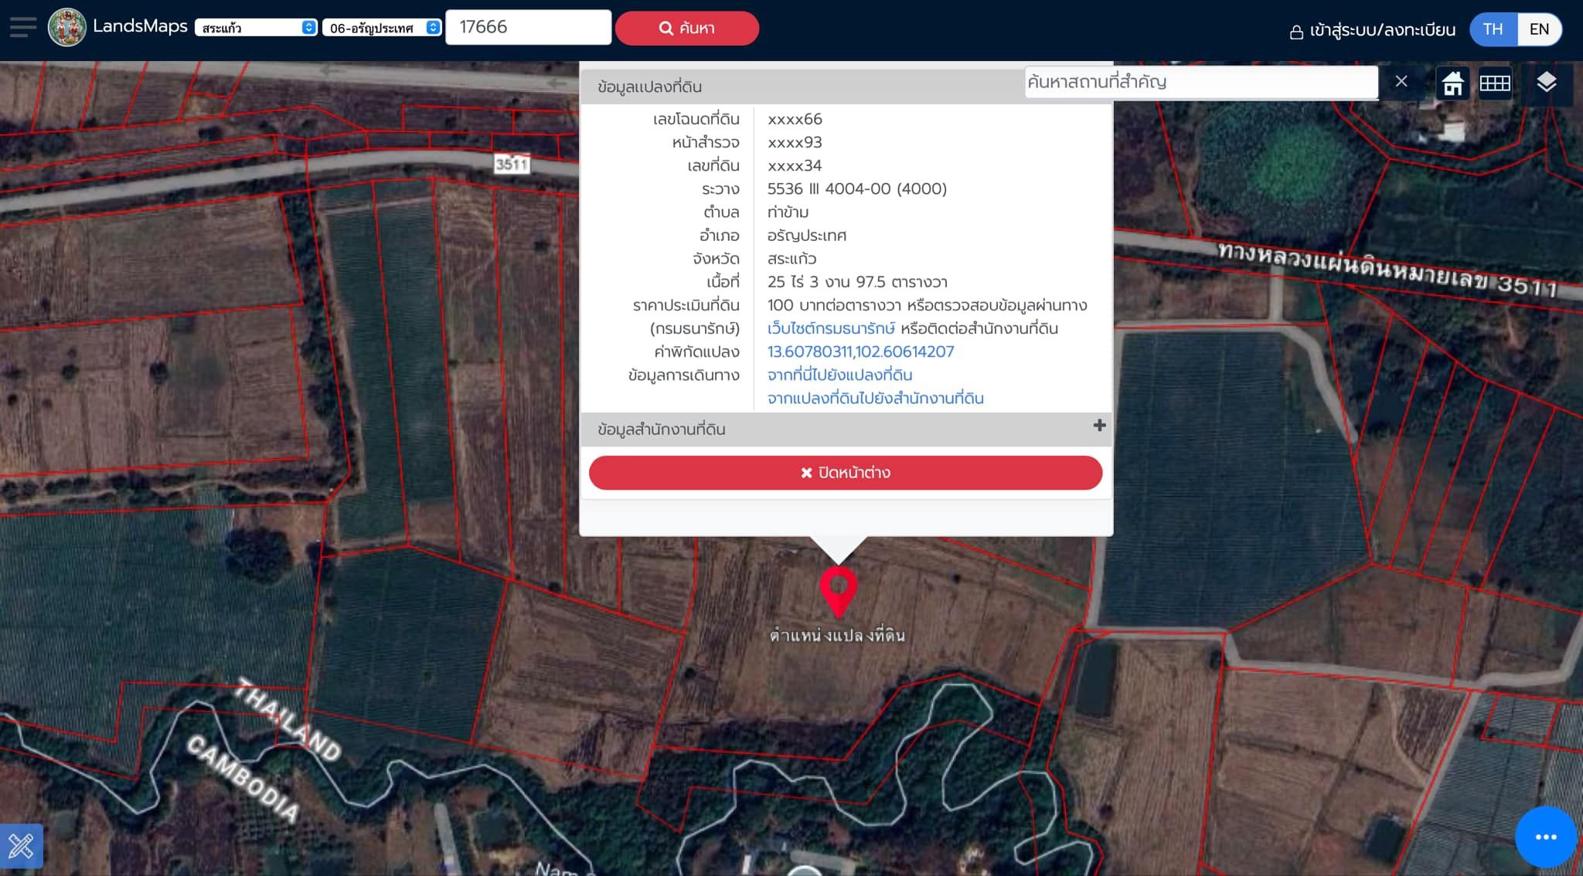Open the เว็บไซต์กรมธนารักษ์ link
The height and width of the screenshot is (876, 1583).
click(x=831, y=328)
